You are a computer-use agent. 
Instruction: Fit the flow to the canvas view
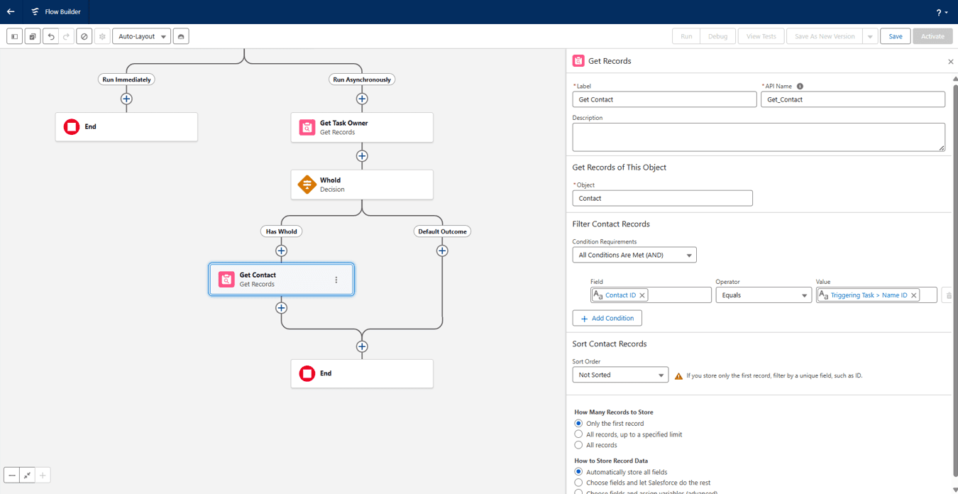[27, 476]
